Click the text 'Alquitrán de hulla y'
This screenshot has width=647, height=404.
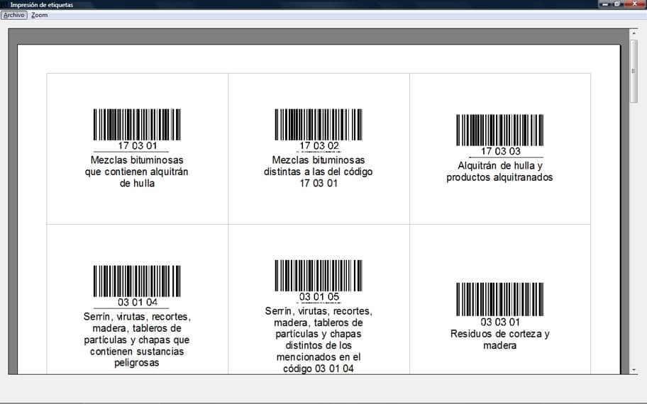(x=500, y=166)
